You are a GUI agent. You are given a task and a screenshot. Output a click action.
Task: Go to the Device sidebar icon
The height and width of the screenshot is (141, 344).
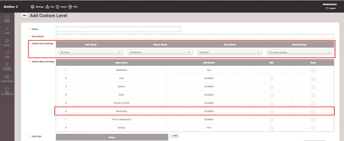click(7, 42)
